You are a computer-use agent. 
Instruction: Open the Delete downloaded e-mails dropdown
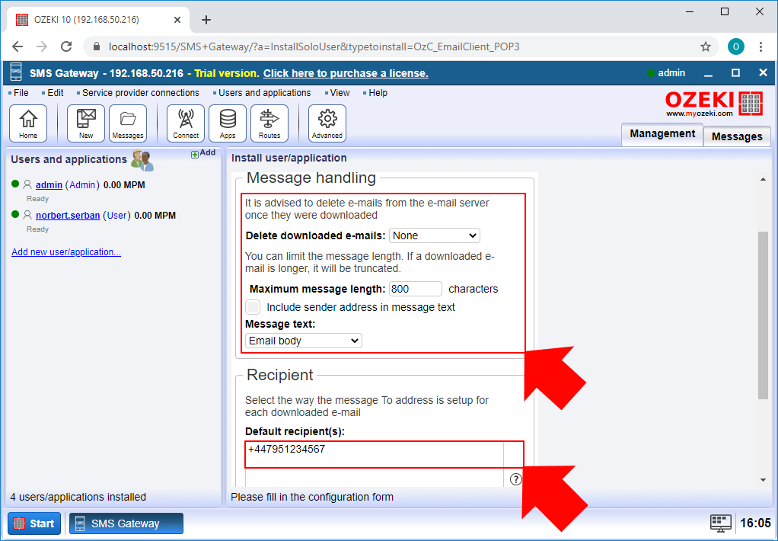(434, 235)
